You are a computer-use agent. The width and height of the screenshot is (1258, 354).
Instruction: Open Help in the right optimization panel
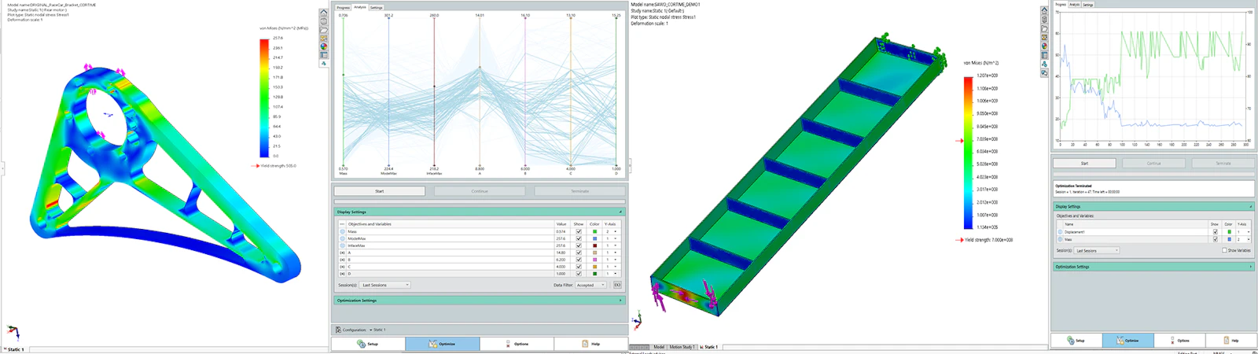(x=1230, y=340)
